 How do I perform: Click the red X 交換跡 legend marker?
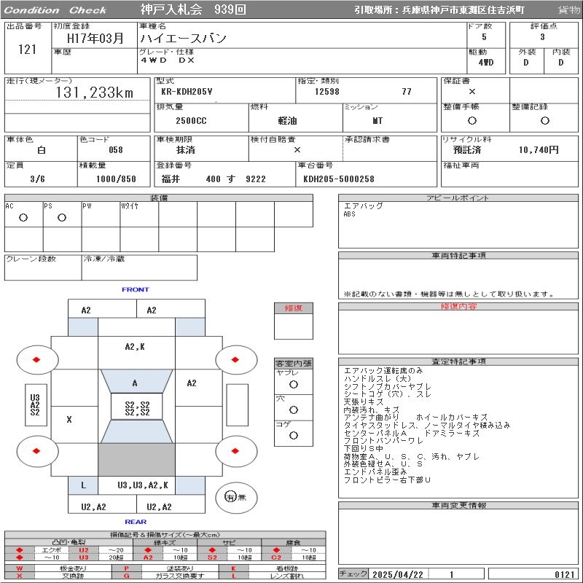click(x=20, y=576)
